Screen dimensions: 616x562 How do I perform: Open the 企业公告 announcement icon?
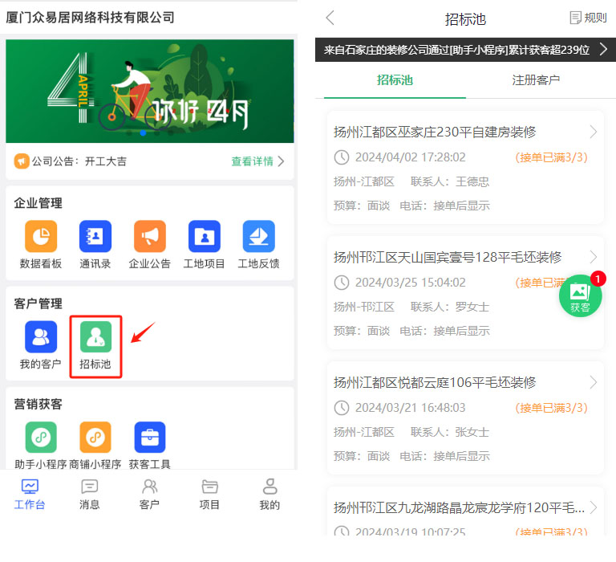tap(149, 236)
